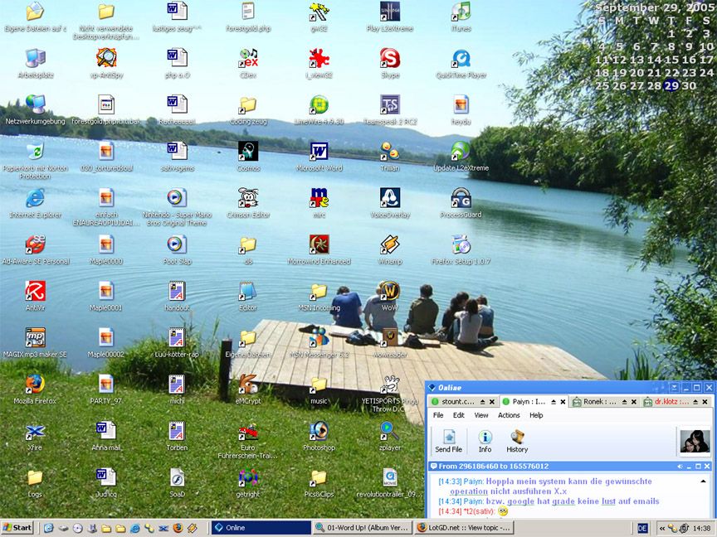Launch the eMCrypt desktop shortcut
Screen dimensions: 717x537
pyautogui.click(x=248, y=385)
